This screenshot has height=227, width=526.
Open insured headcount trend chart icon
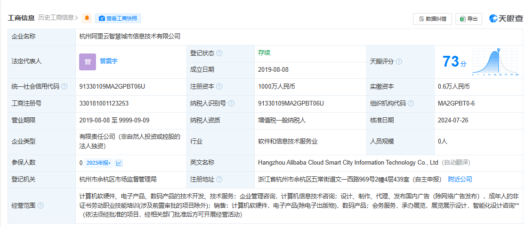[x=119, y=163]
